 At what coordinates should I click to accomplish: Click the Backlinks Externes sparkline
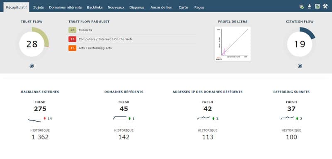(x=35, y=120)
